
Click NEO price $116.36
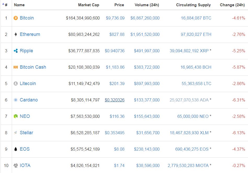(117, 116)
